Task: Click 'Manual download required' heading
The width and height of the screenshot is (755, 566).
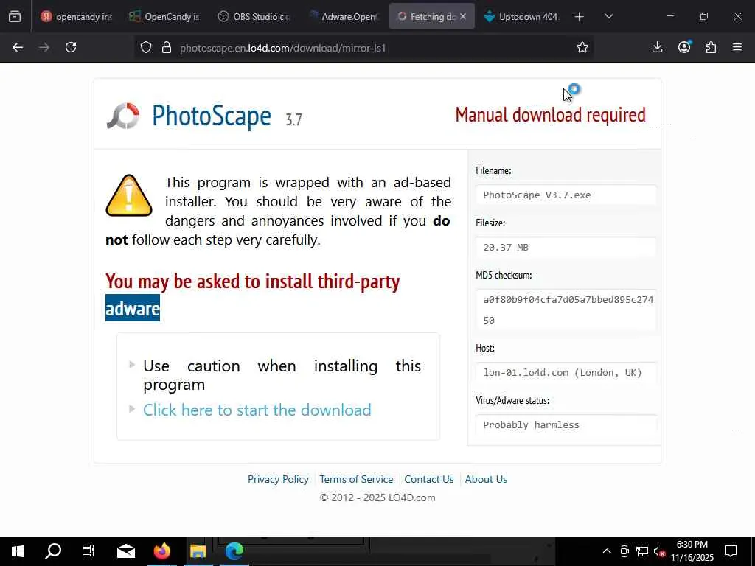Action: (550, 115)
